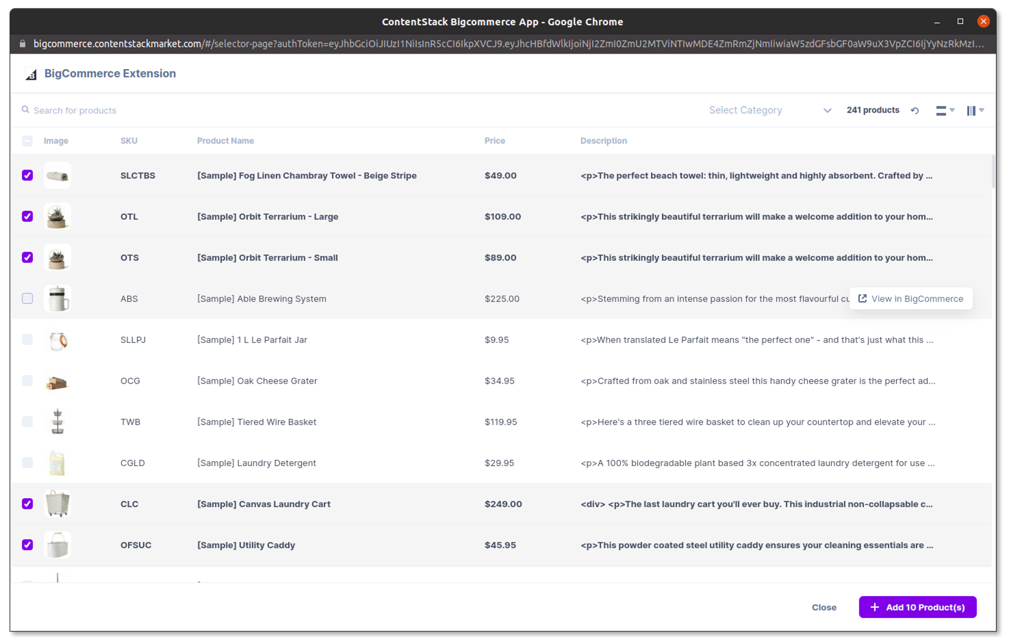Click product name Tiered Wire Basket

coord(257,422)
